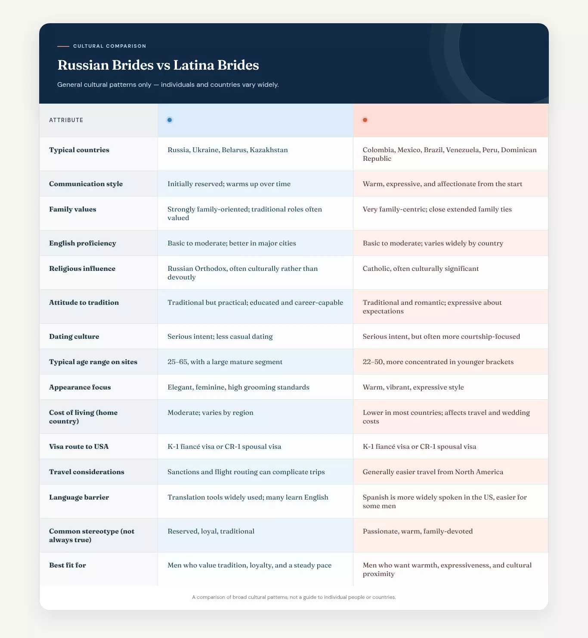
Task: Select the Family values row label
Action: [73, 209]
